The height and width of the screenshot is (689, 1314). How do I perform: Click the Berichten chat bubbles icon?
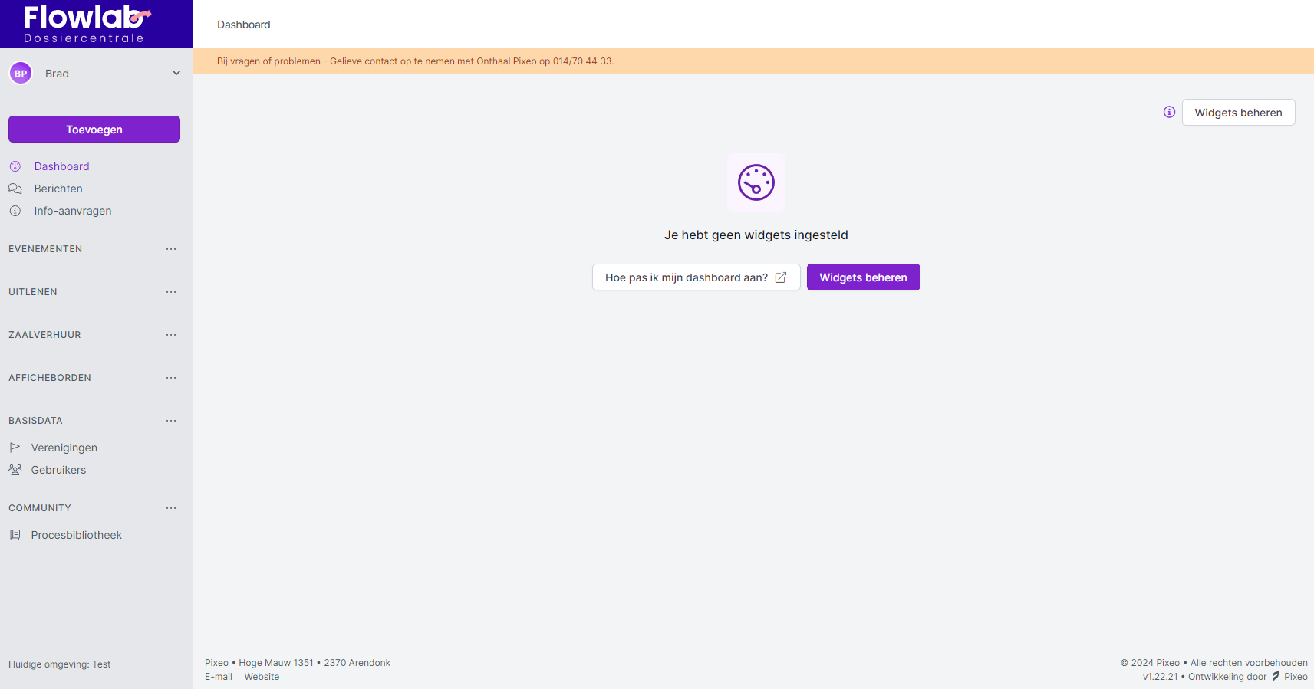(15, 189)
